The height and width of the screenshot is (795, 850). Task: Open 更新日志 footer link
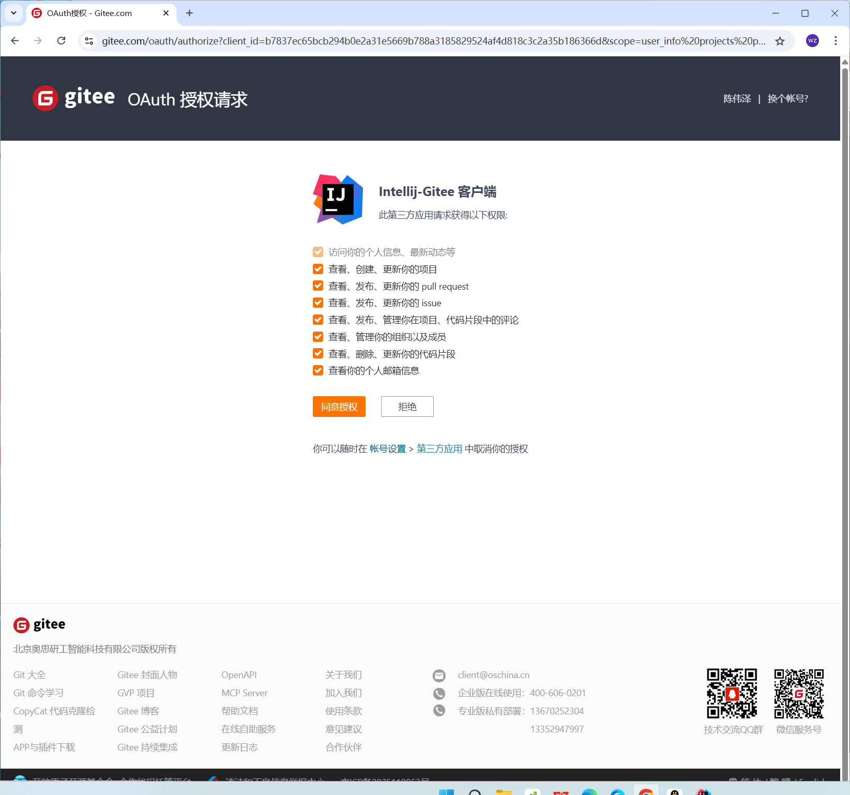click(x=240, y=747)
